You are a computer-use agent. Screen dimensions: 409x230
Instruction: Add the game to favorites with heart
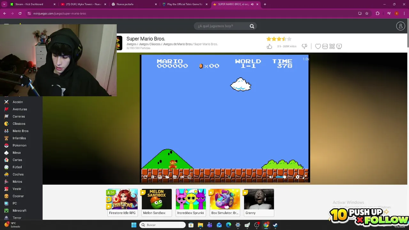[318, 46]
